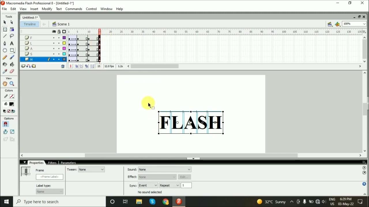This screenshot has height=207, width=369.
Task: Switch to the Filters tab
Action: [x=52, y=163]
